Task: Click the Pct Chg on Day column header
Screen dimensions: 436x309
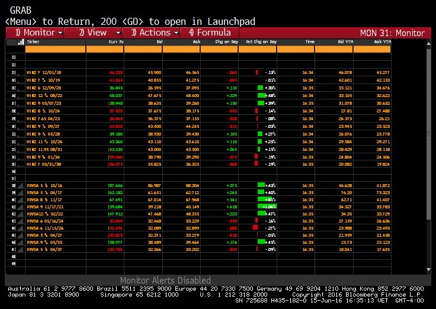Action: (x=261, y=42)
